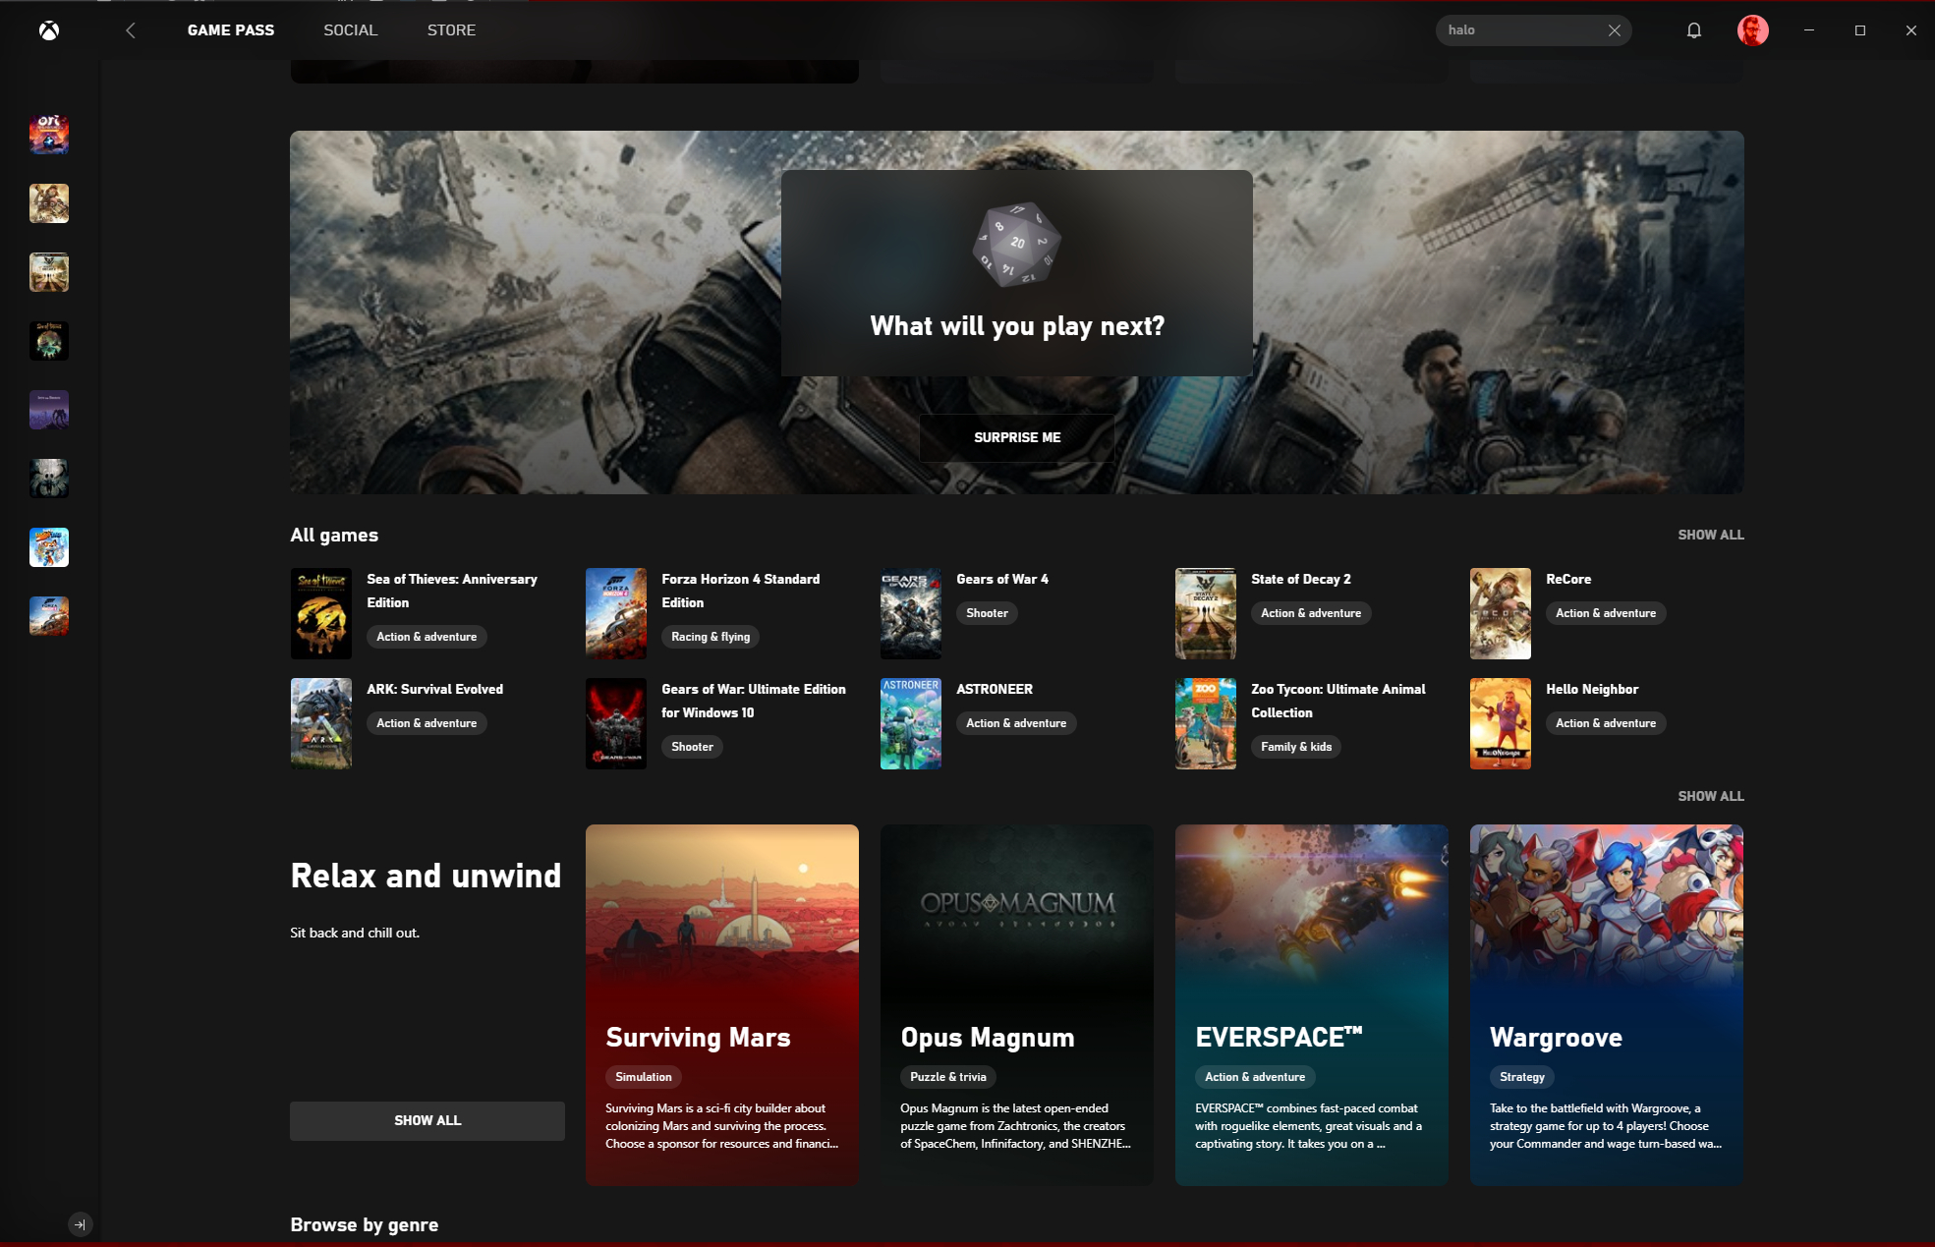Open Forza Horizon 4 sidebar icon
This screenshot has width=1935, height=1247.
tap(49, 616)
